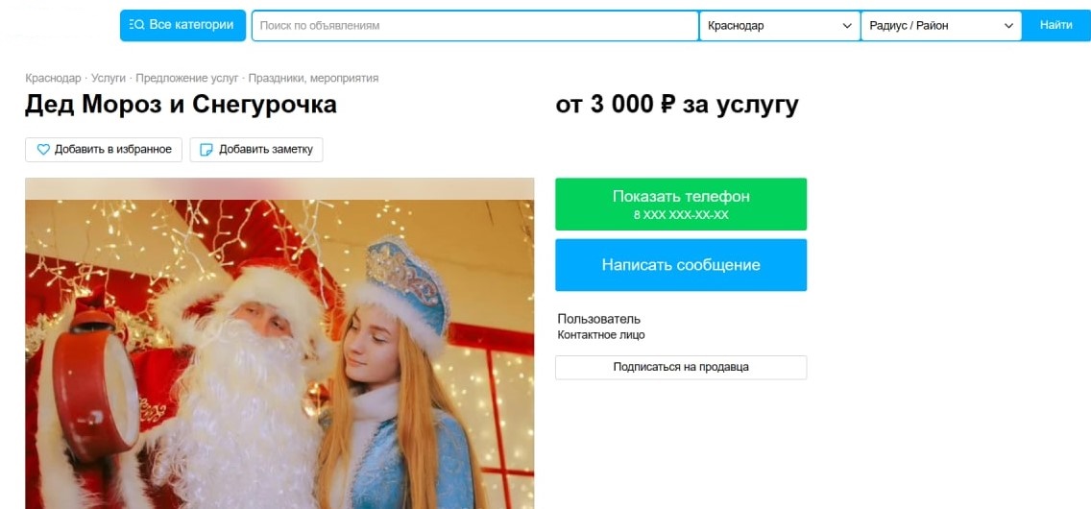The image size is (1091, 509).
Task: Click the search field Поиск по объявлениям
Action: pyautogui.click(x=475, y=26)
